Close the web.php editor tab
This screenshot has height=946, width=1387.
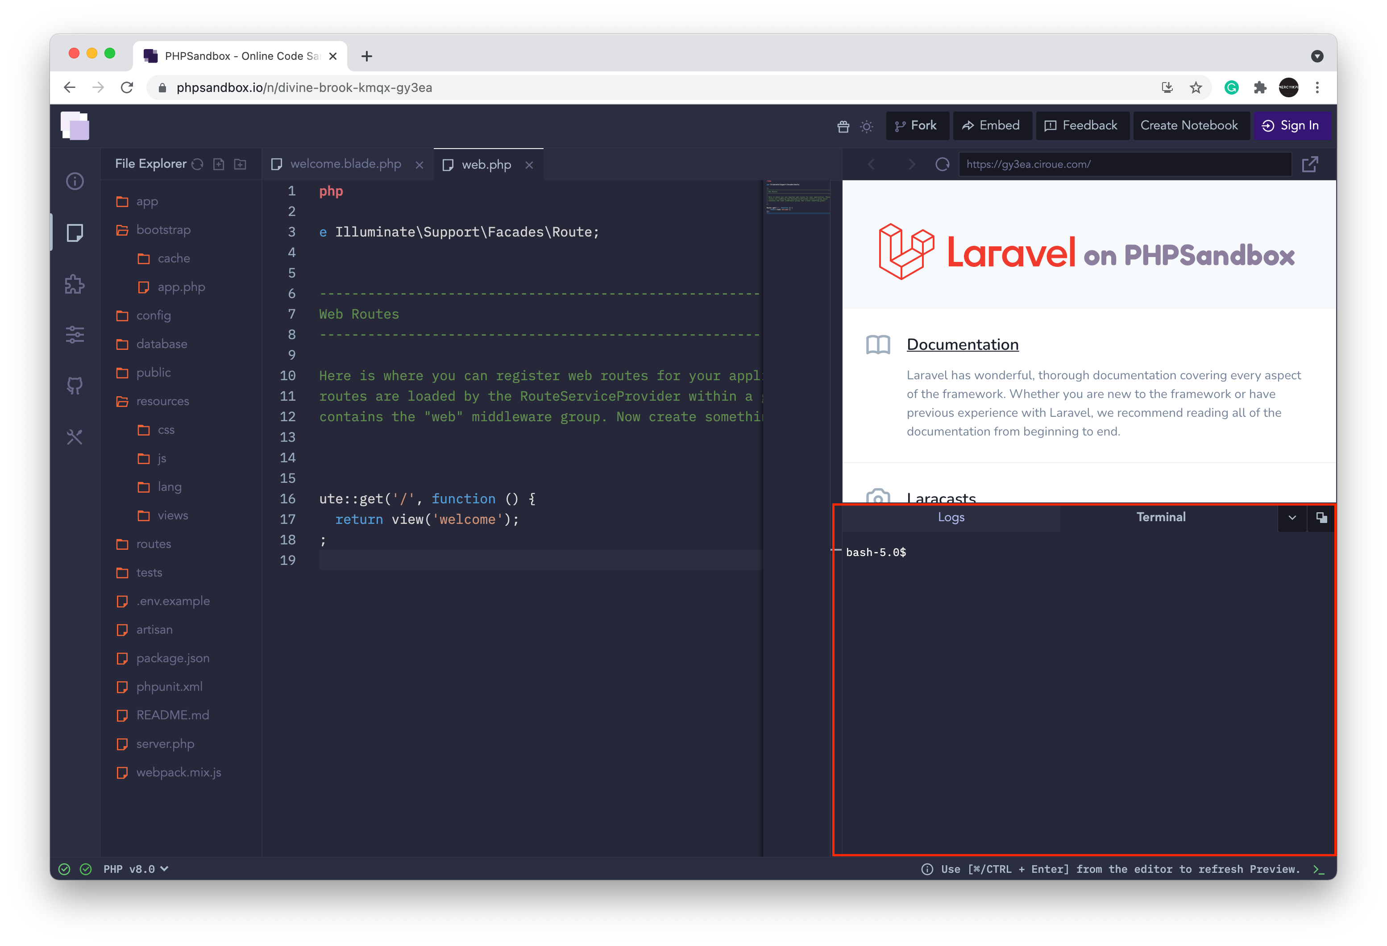(529, 165)
